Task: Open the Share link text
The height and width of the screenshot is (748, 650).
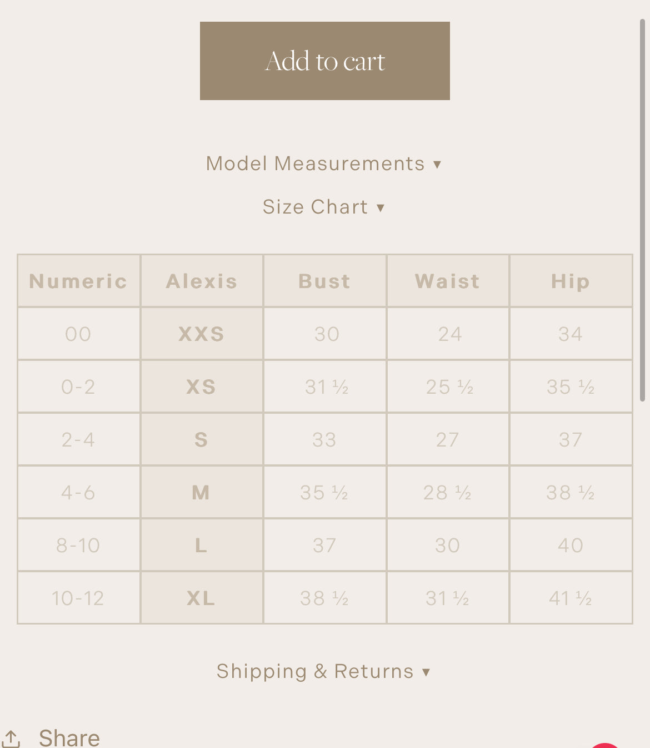Action: (x=69, y=738)
